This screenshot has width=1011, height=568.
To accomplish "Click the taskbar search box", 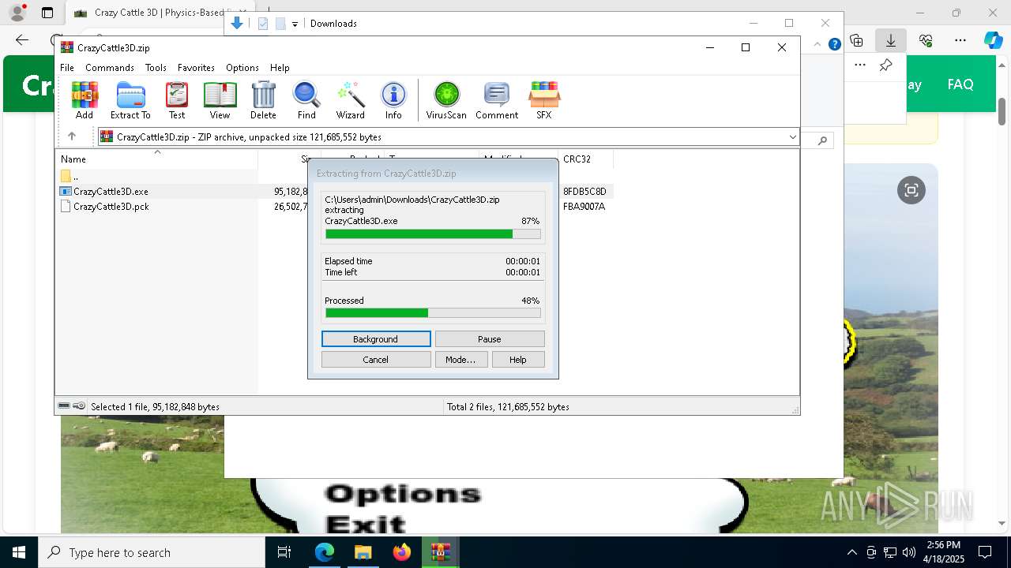I will (152, 552).
